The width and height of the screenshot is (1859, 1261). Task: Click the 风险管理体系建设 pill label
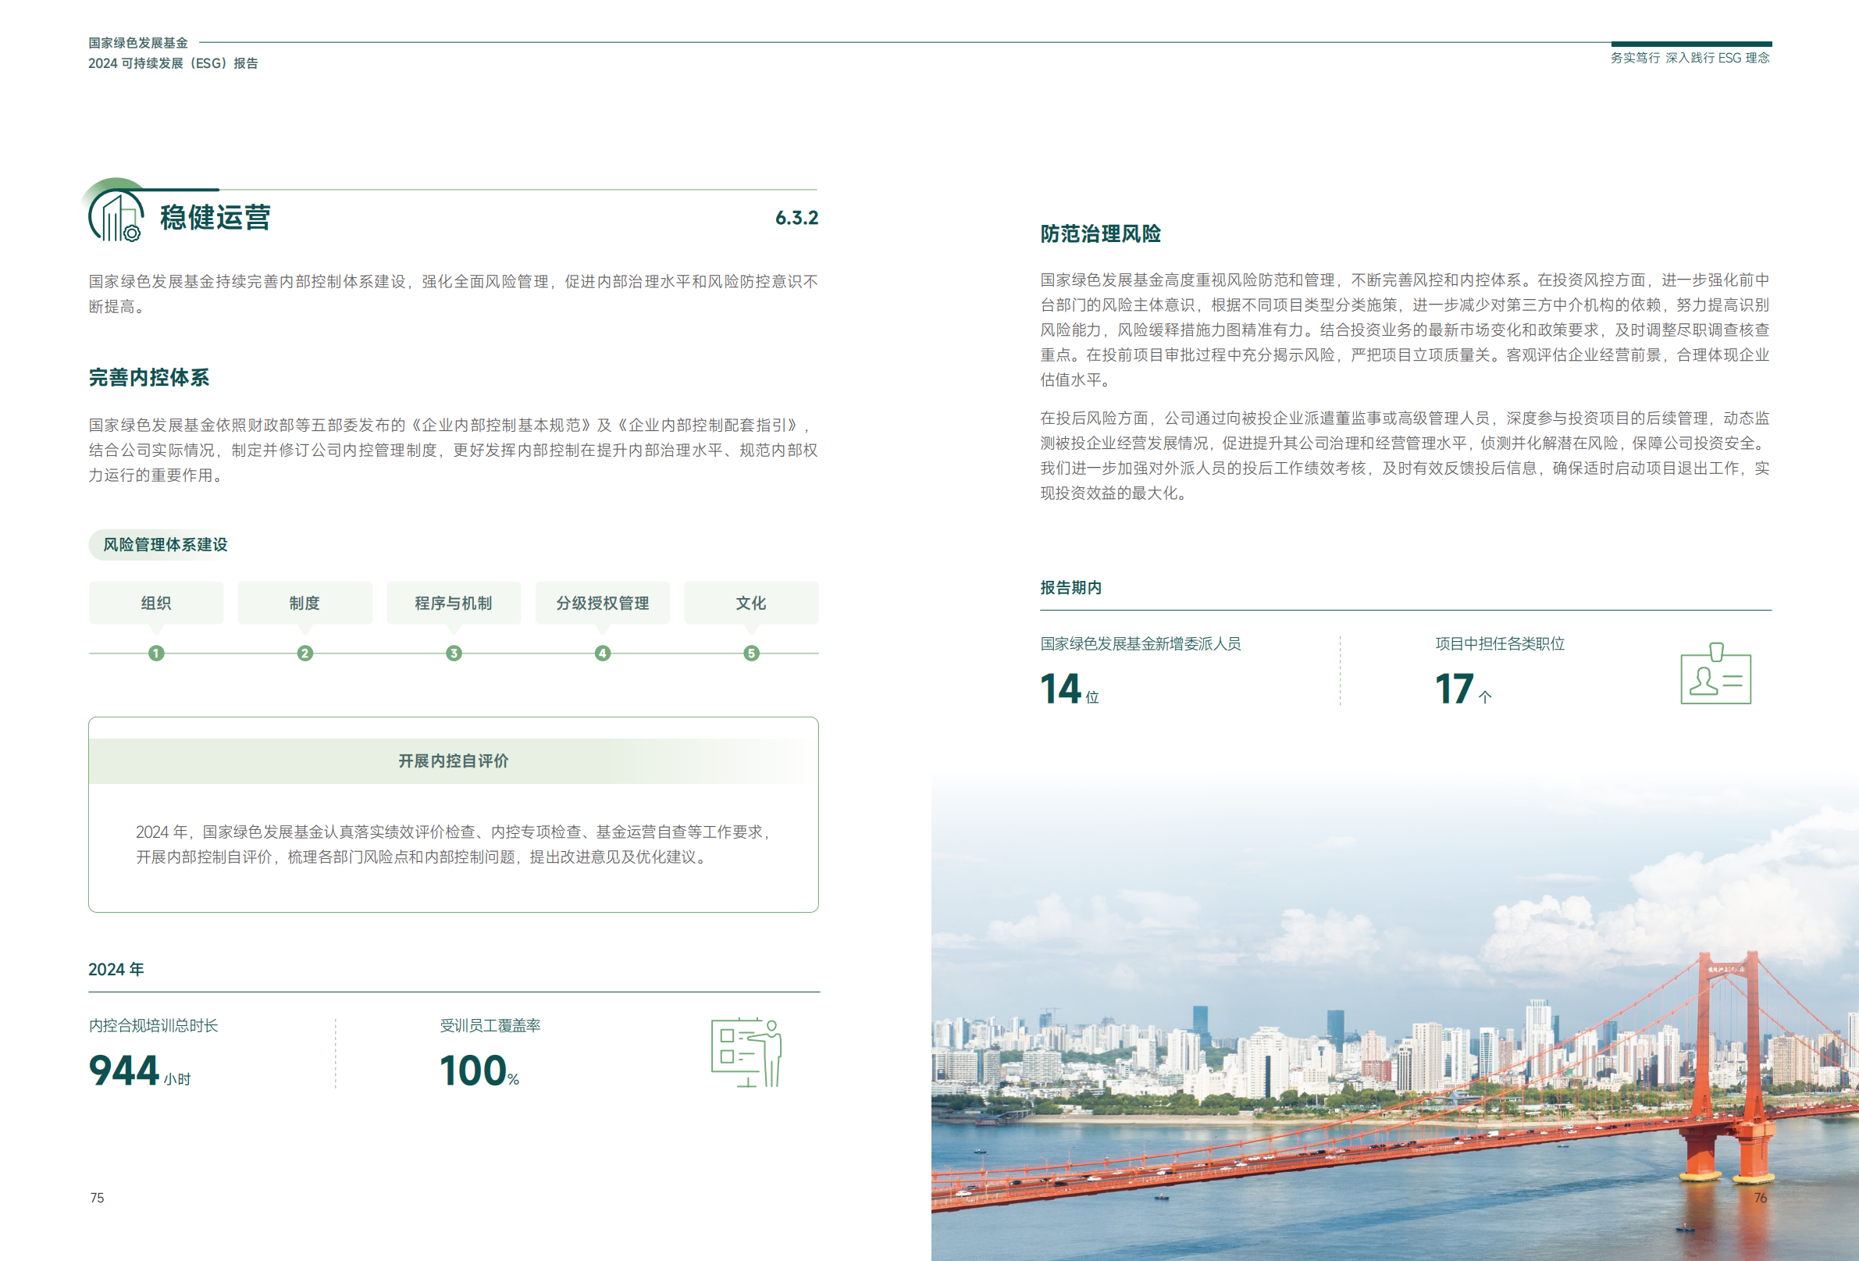[x=165, y=544]
